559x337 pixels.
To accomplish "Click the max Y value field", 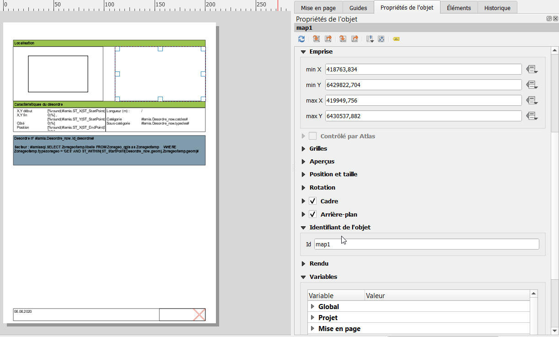I will coord(424,116).
